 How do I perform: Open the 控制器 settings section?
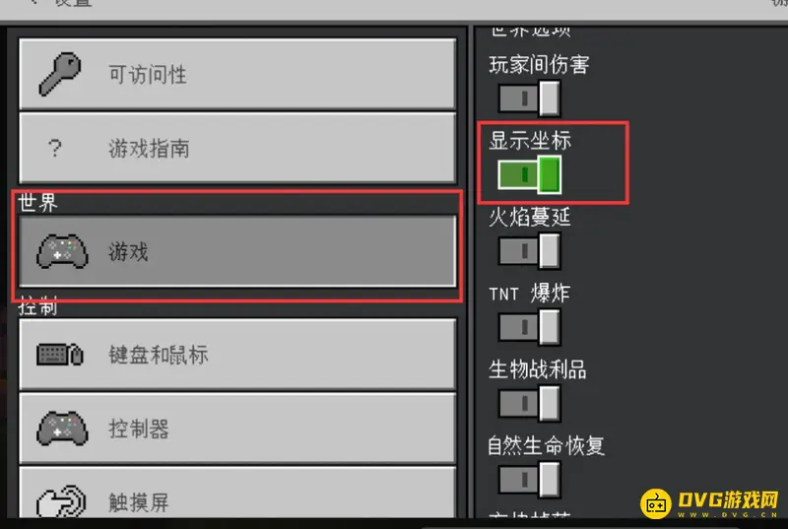tap(237, 429)
